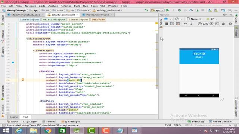Open the File menu
Screen dimensions: 239x134
(x=3, y=6)
